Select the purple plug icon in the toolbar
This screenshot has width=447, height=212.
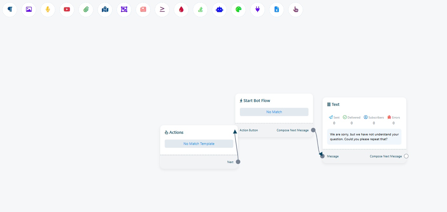click(258, 10)
